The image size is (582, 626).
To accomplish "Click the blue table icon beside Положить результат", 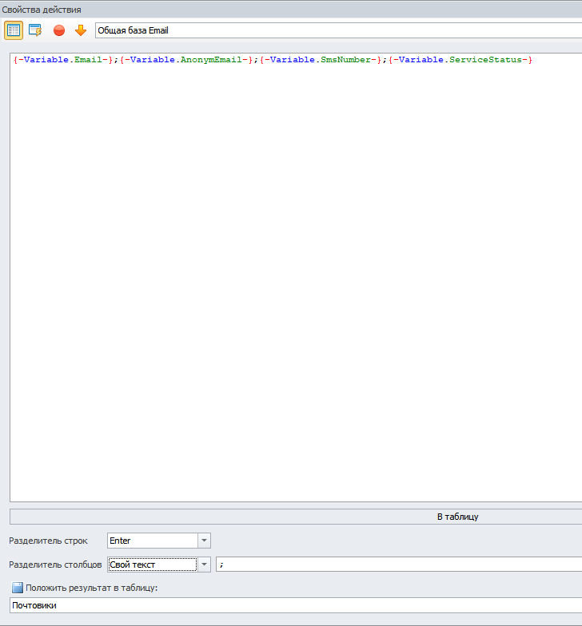I will (18, 588).
